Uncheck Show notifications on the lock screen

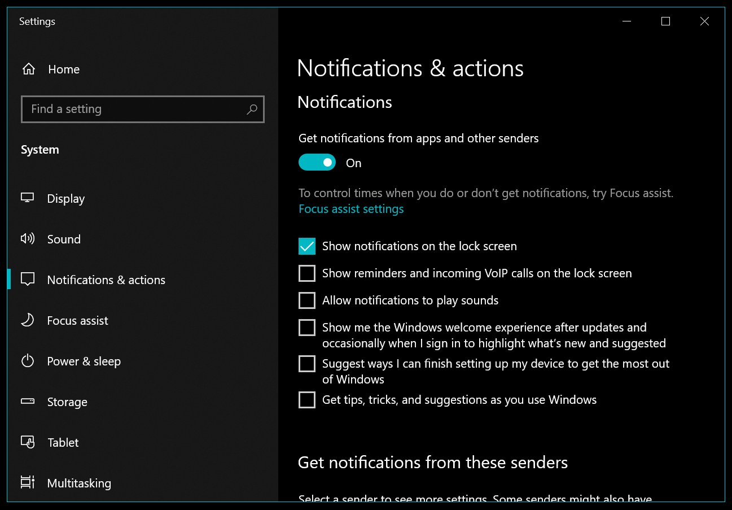click(307, 246)
